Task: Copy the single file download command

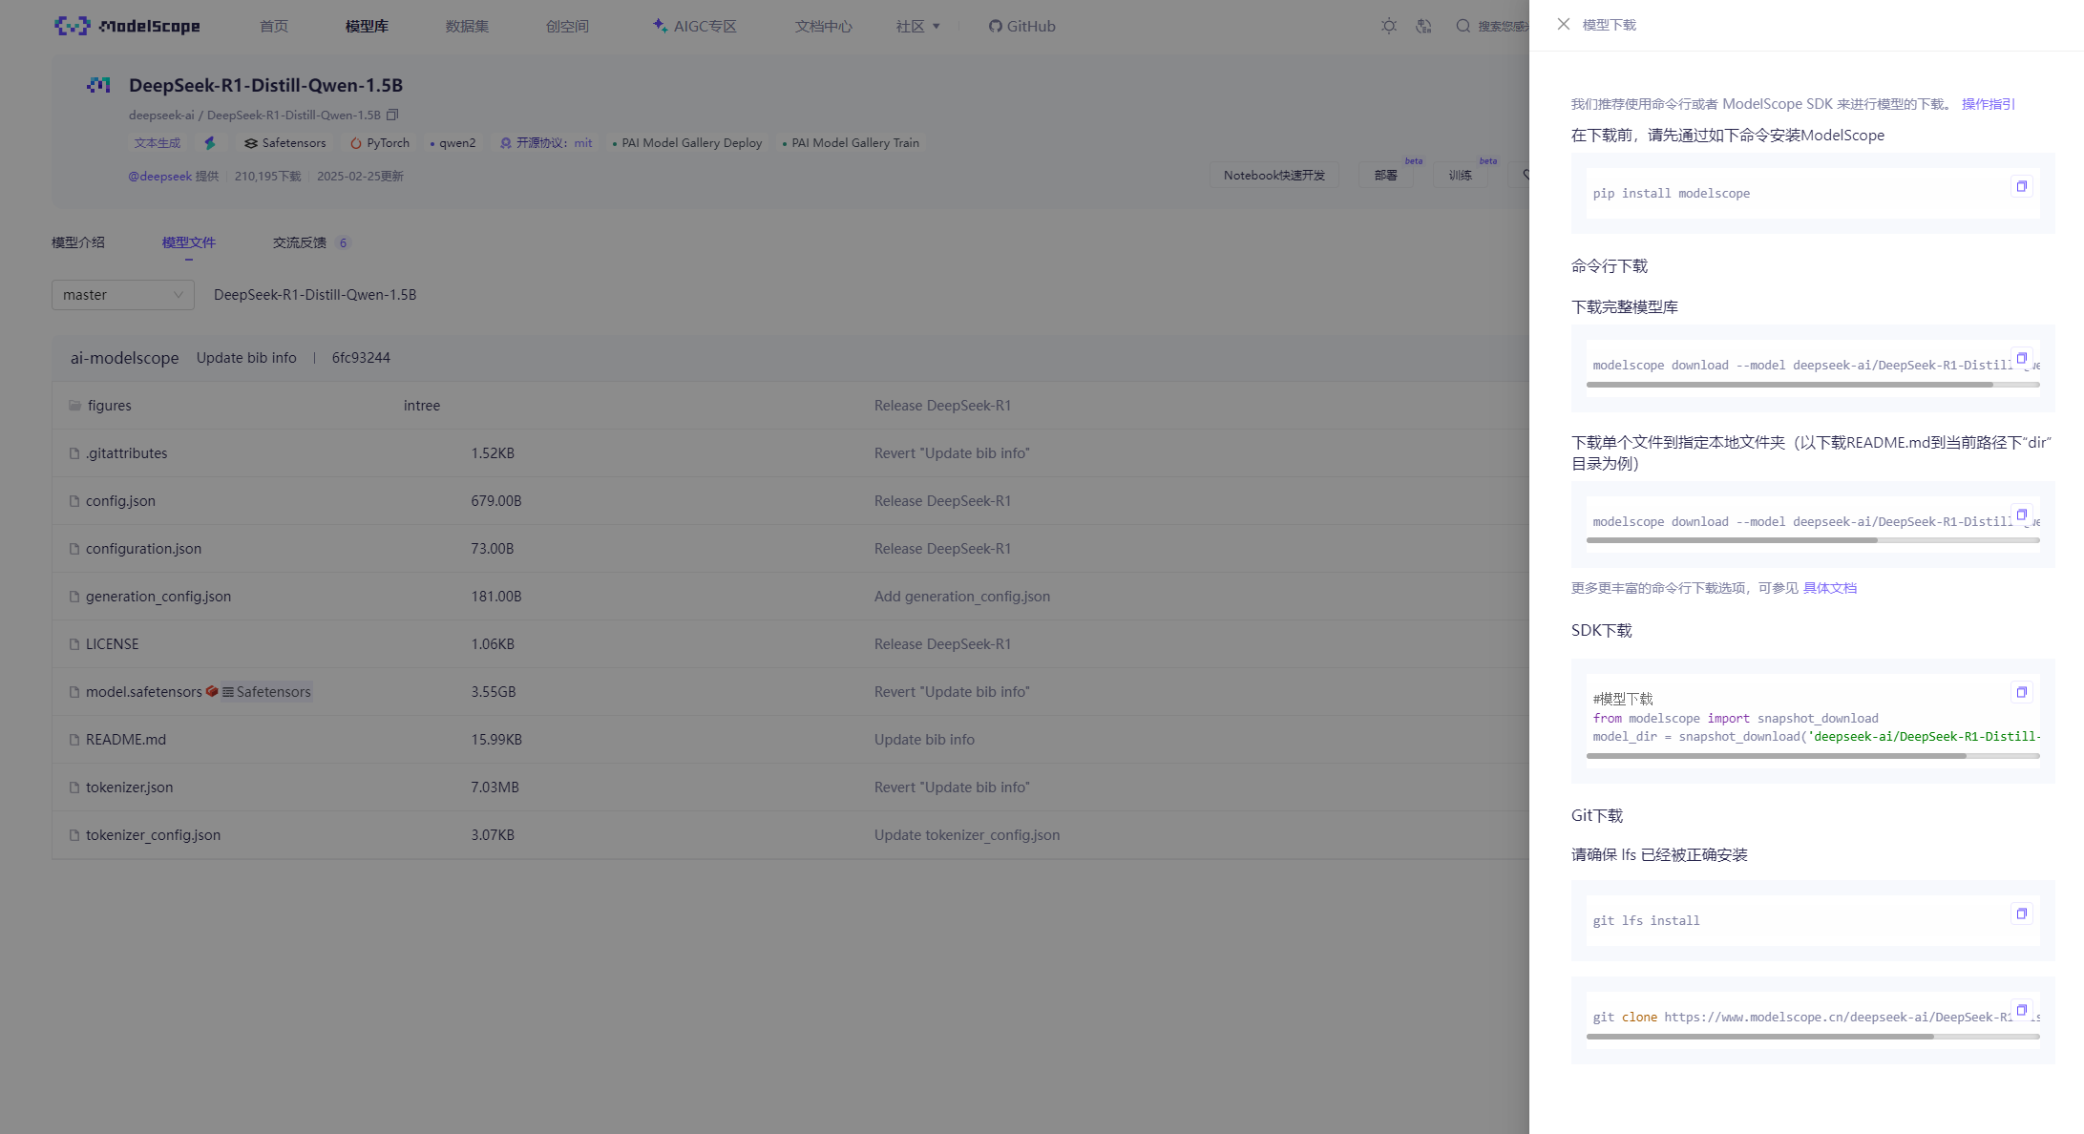Action: coord(2020,514)
